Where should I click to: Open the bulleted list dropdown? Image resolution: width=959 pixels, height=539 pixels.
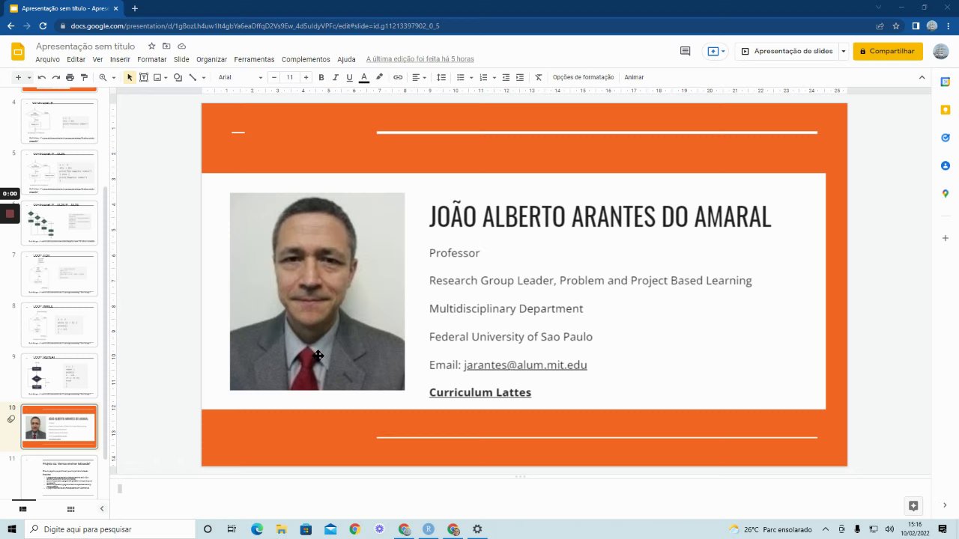tap(464, 77)
